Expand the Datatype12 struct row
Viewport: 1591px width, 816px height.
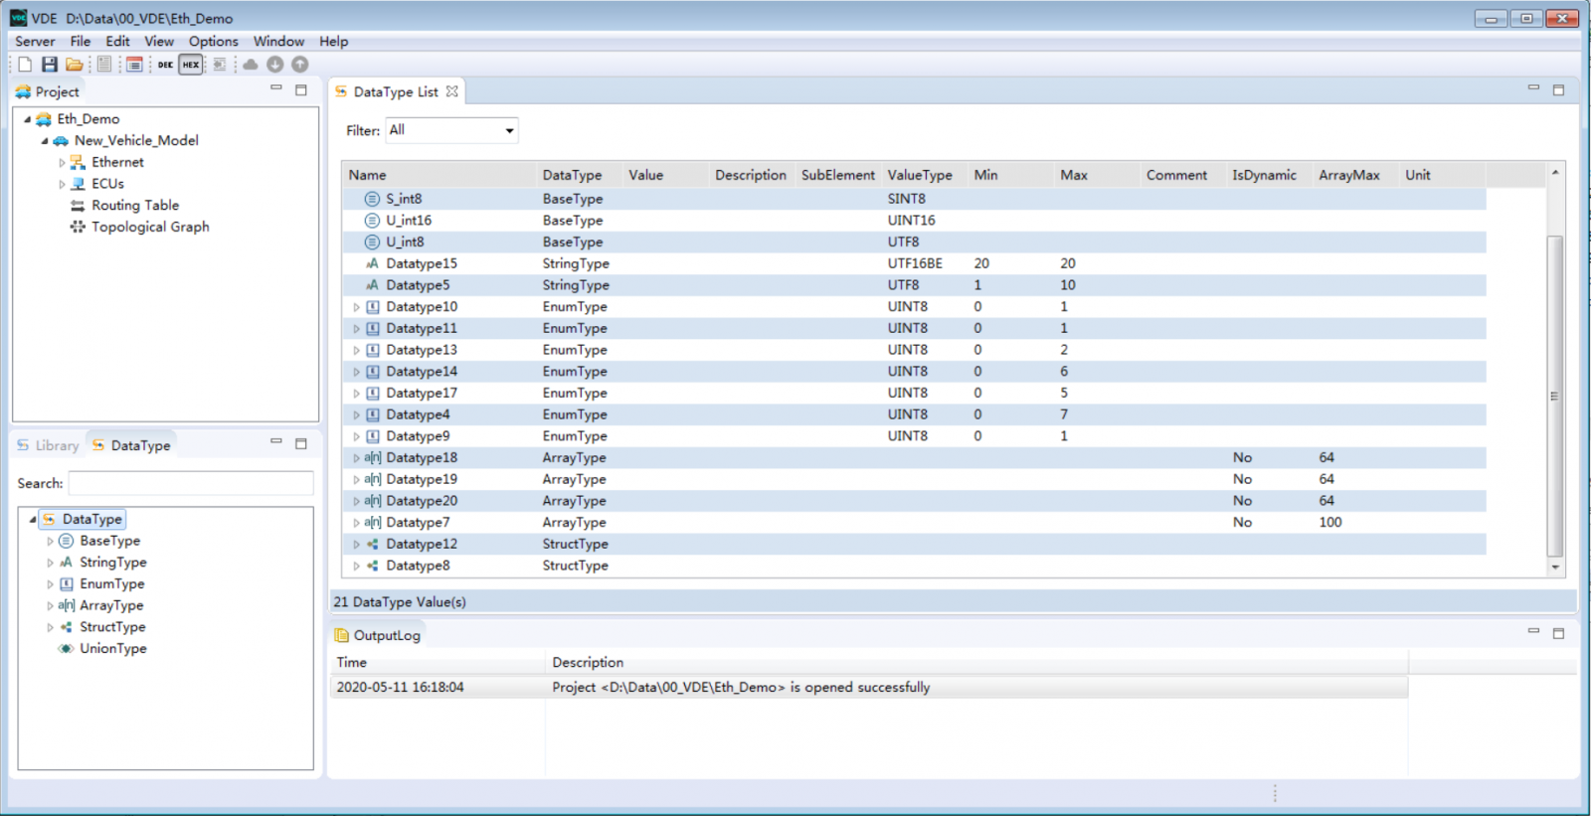(356, 545)
